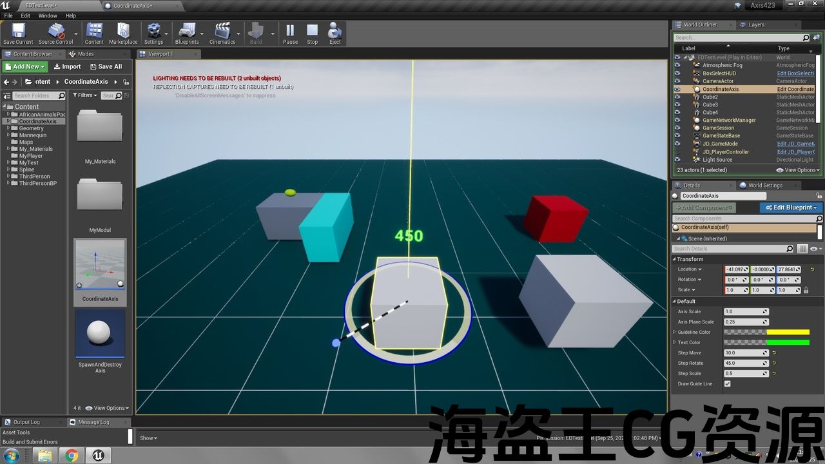Click the yellow Guideline Color swatch
The width and height of the screenshot is (825, 464).
[788, 333]
